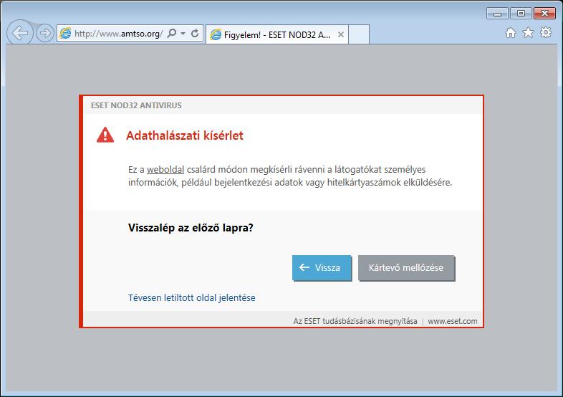Close the ESET NOD32 warning tab
The width and height of the screenshot is (563, 397).
coord(341,34)
